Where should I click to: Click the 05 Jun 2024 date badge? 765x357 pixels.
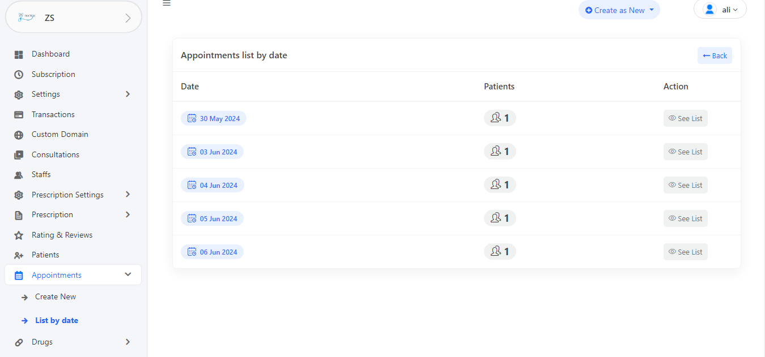click(212, 218)
